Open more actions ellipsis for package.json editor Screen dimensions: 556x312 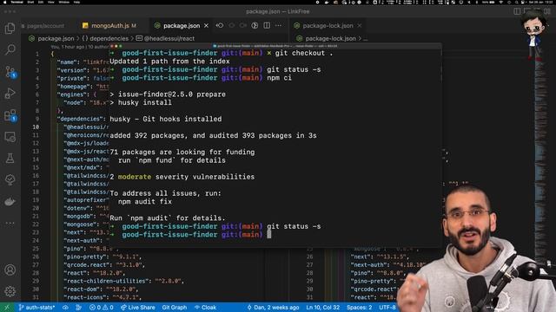278,25
